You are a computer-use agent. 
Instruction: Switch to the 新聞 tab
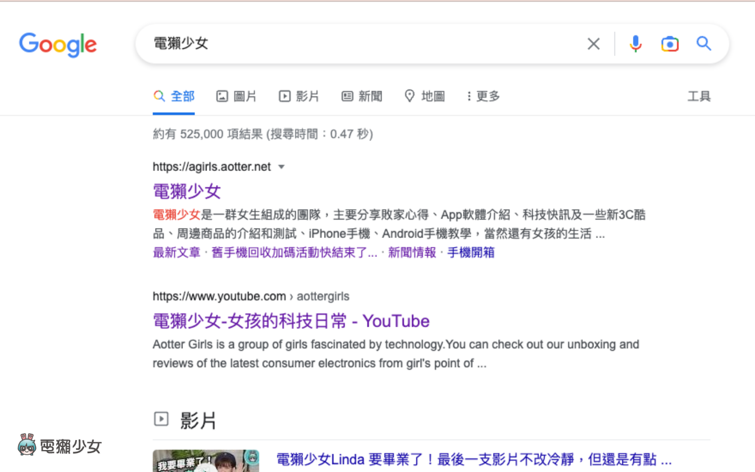pos(362,96)
